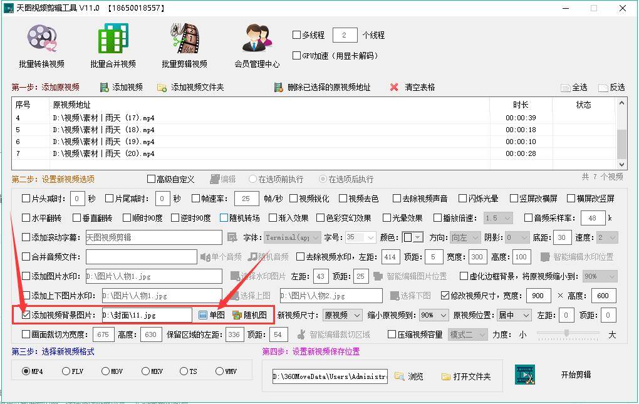The height and width of the screenshot is (404, 639).
Task: Click the 全选 text button
Action: [x=579, y=88]
